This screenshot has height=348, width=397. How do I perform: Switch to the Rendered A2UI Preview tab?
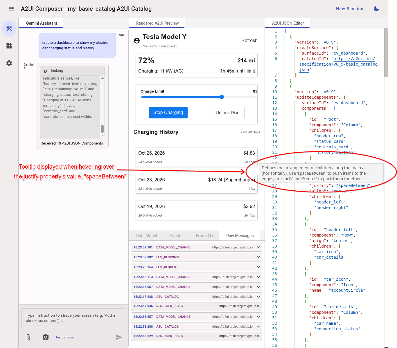(x=157, y=23)
